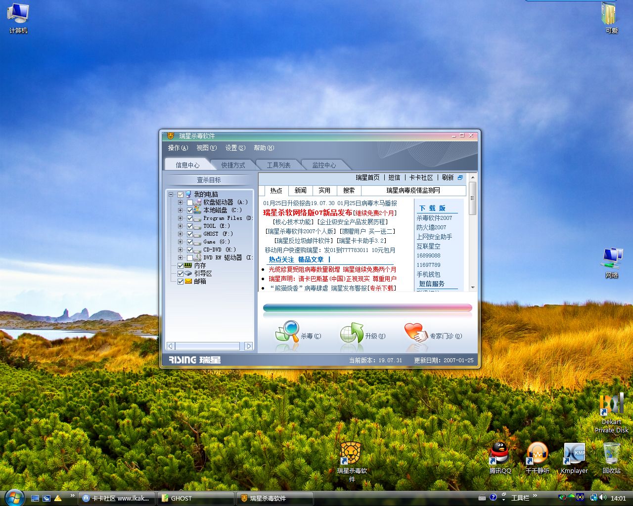Uncheck the CD-DVD (H:) checkbox
Image resolution: width=633 pixels, height=506 pixels.
click(x=190, y=250)
